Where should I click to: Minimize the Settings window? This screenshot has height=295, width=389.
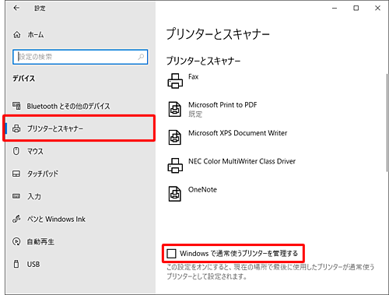(x=335, y=8)
